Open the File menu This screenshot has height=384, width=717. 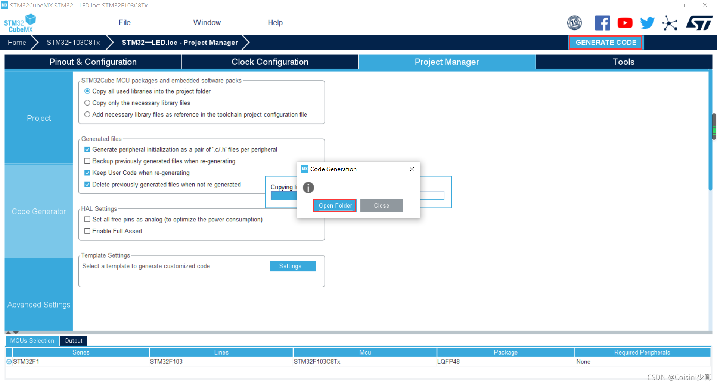(124, 23)
